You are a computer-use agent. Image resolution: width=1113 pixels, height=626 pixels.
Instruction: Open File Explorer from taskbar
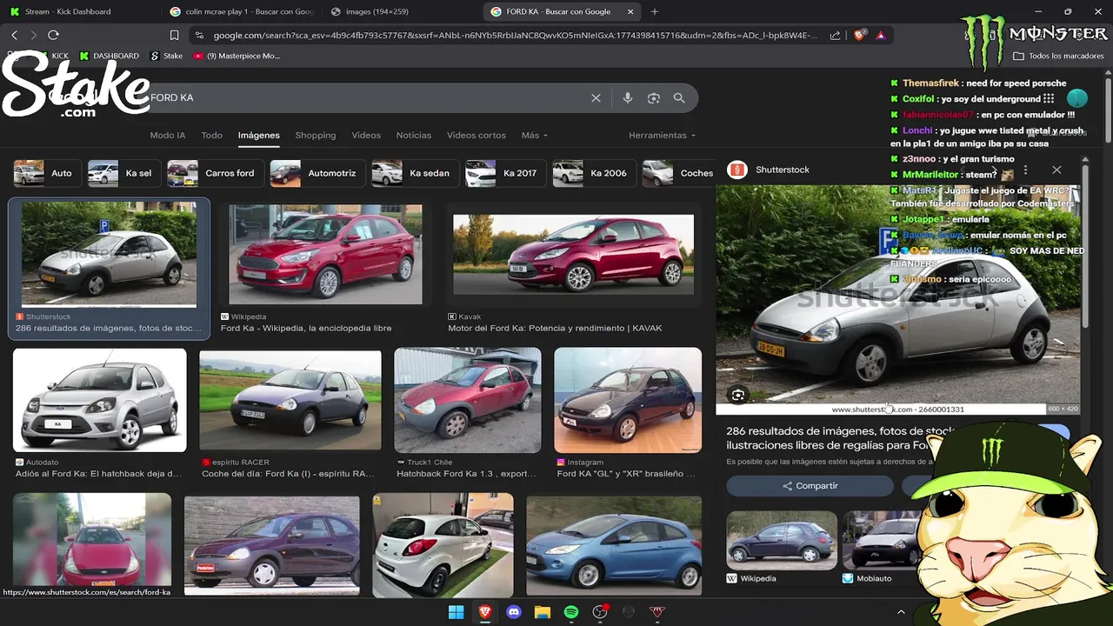(542, 612)
